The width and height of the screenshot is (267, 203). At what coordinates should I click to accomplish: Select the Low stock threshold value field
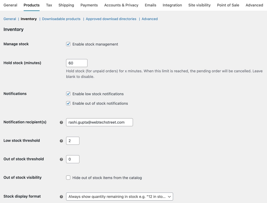click(x=73, y=141)
